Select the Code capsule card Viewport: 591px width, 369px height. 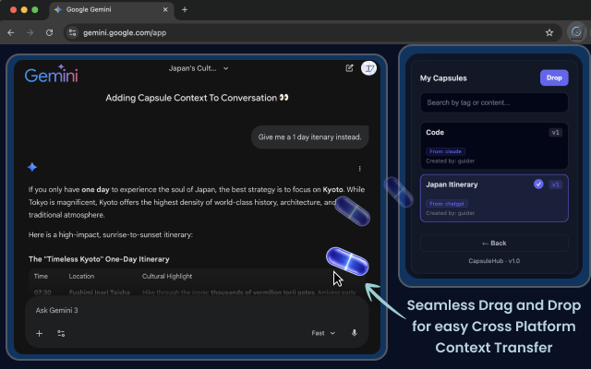[x=494, y=146]
